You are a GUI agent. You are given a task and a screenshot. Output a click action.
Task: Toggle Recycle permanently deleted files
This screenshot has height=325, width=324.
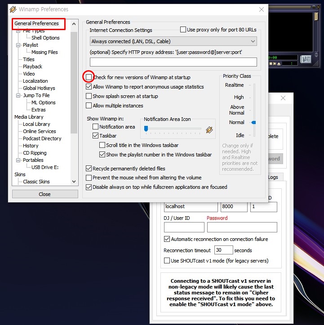pyautogui.click(x=89, y=168)
